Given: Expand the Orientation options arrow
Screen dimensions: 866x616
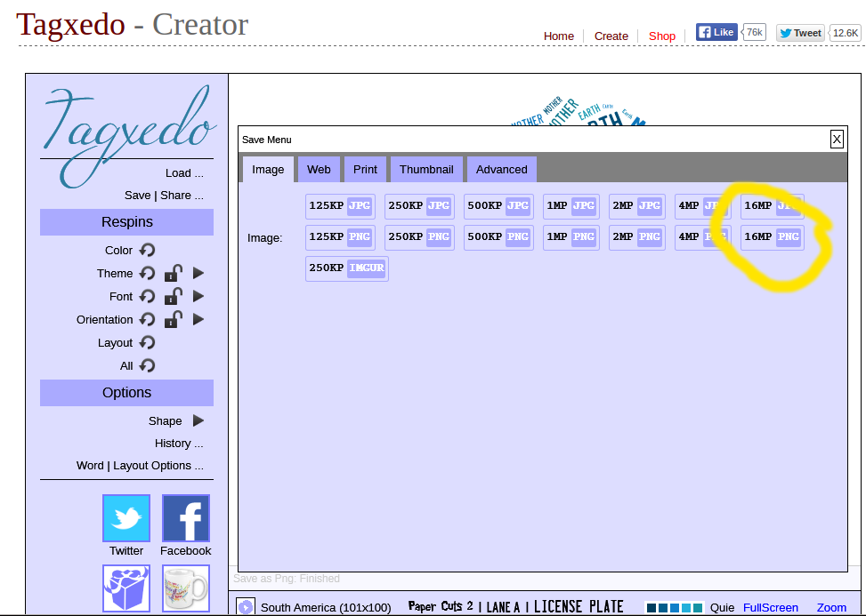Looking at the screenshot, I should coord(198,319).
